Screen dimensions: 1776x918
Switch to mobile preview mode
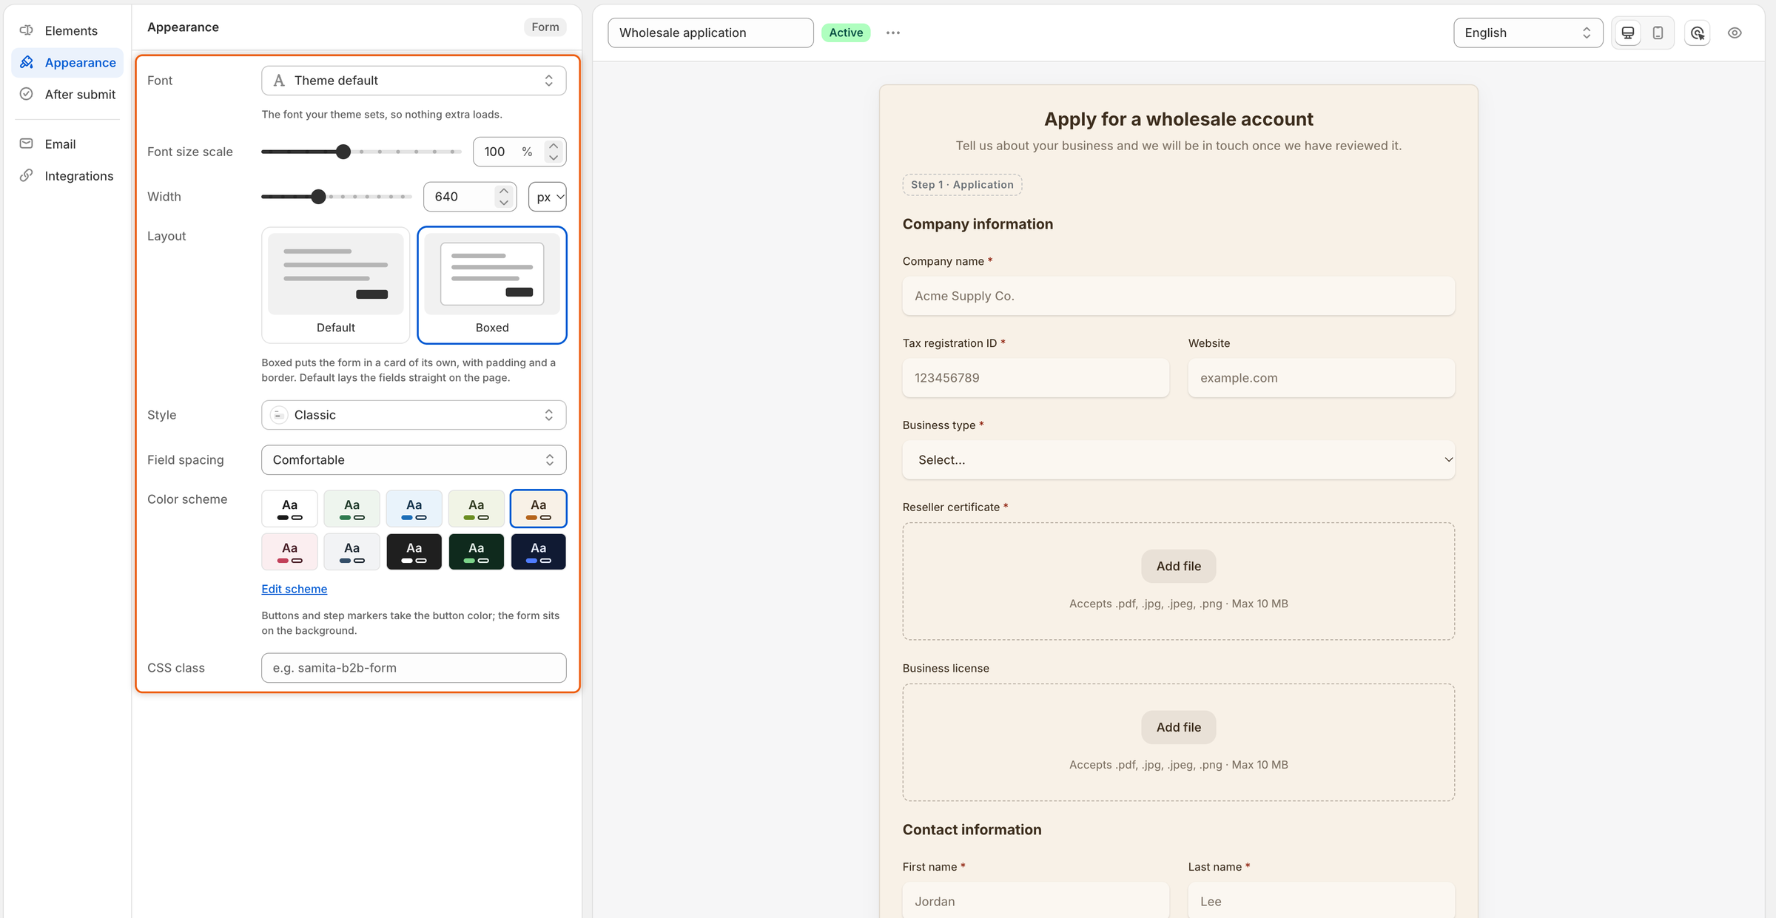pyautogui.click(x=1658, y=33)
